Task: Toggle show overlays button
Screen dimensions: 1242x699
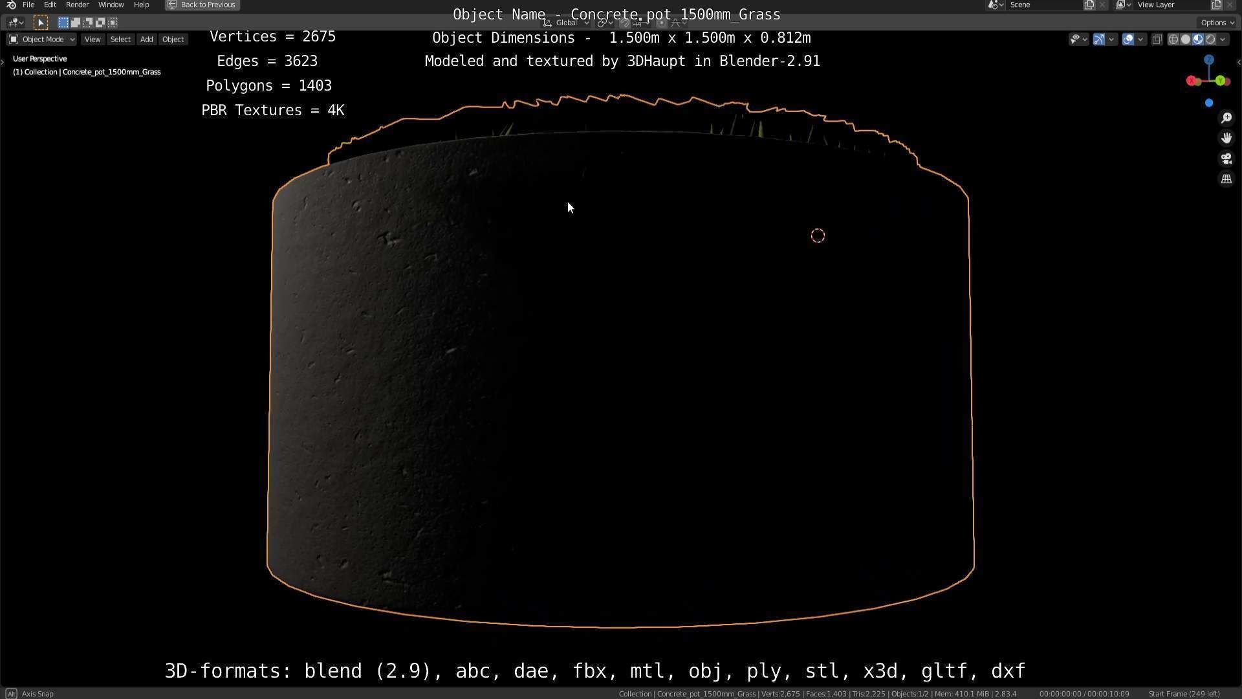Action: pyautogui.click(x=1128, y=39)
